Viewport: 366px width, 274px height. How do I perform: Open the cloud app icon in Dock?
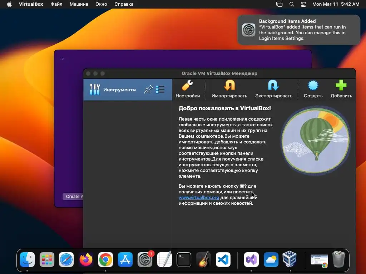[x=271, y=260]
